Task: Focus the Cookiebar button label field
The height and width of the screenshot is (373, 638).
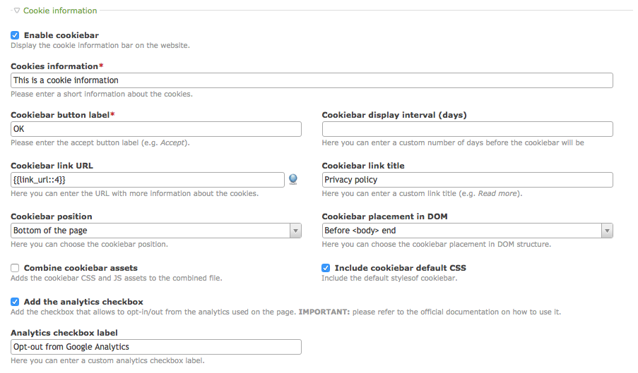Action: click(156, 129)
